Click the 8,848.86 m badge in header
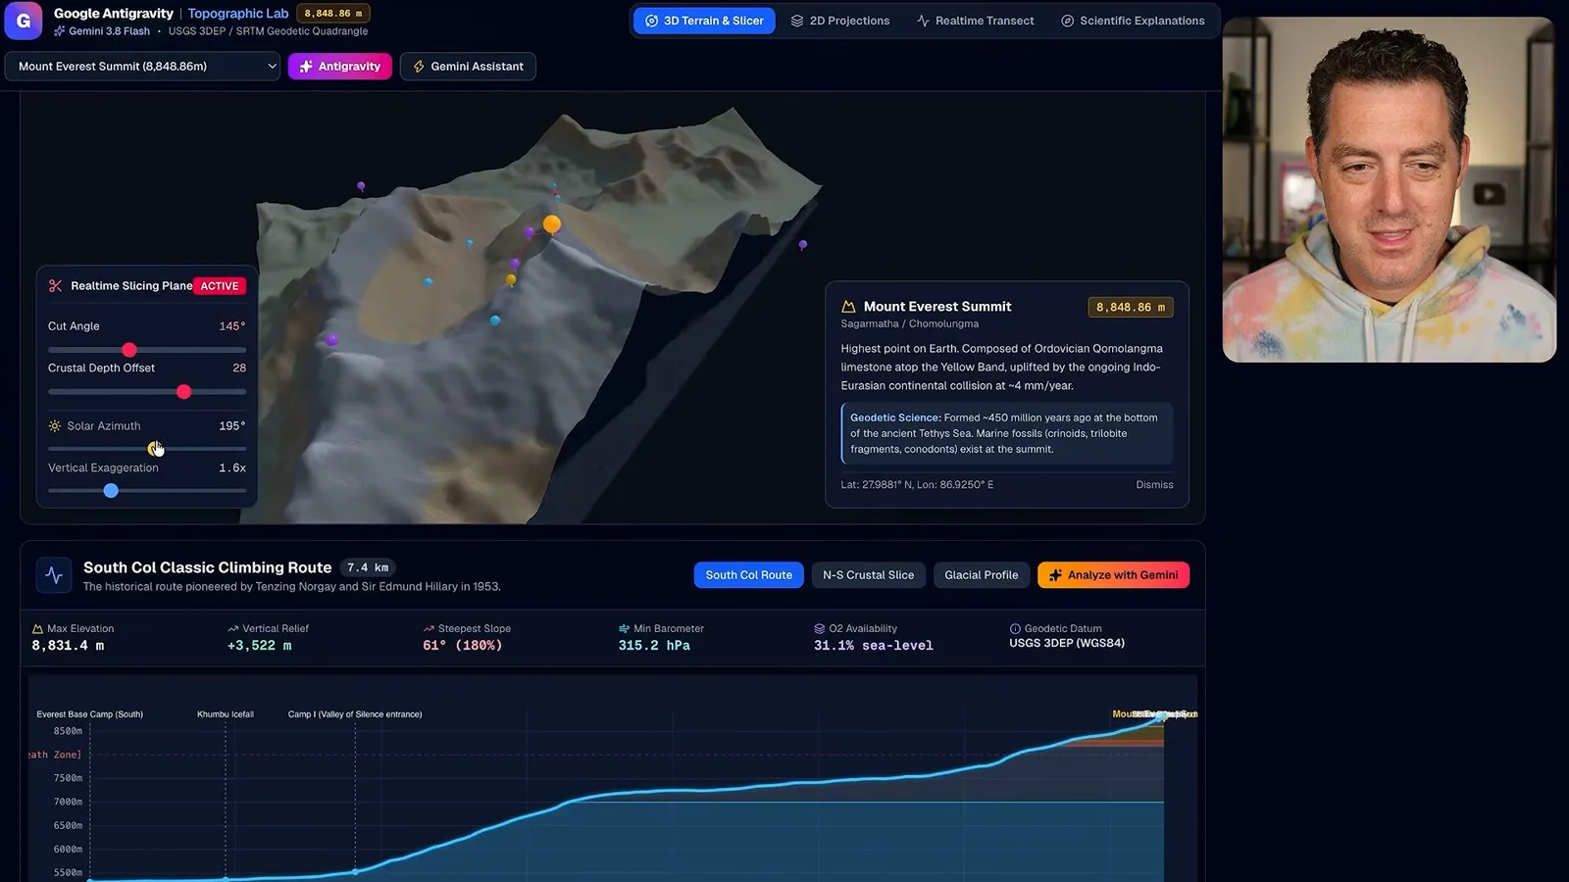The image size is (1569, 882). point(333,14)
